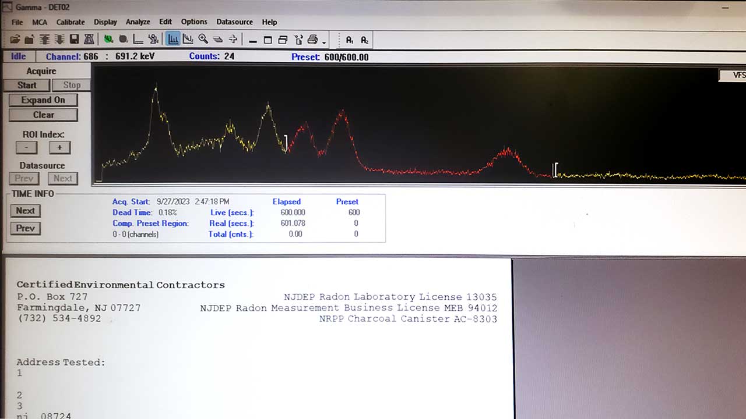
Task: Click Next in the TIME INFO panel
Action: [25, 211]
